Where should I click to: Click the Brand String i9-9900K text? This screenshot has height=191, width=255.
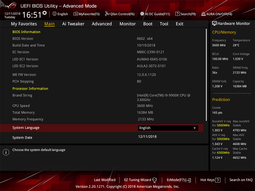click(163, 98)
